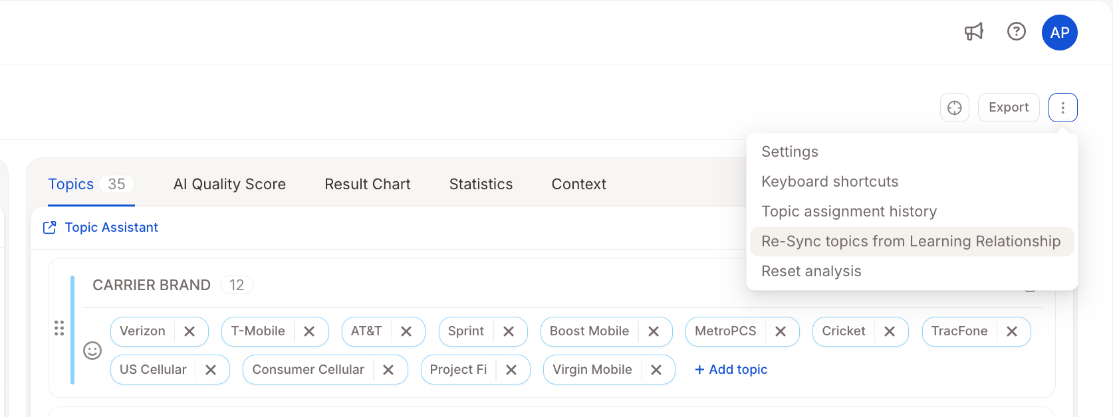Click the Export button

tap(1009, 108)
